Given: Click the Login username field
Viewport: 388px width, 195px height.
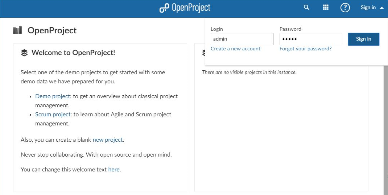Looking at the screenshot, I should pyautogui.click(x=242, y=39).
